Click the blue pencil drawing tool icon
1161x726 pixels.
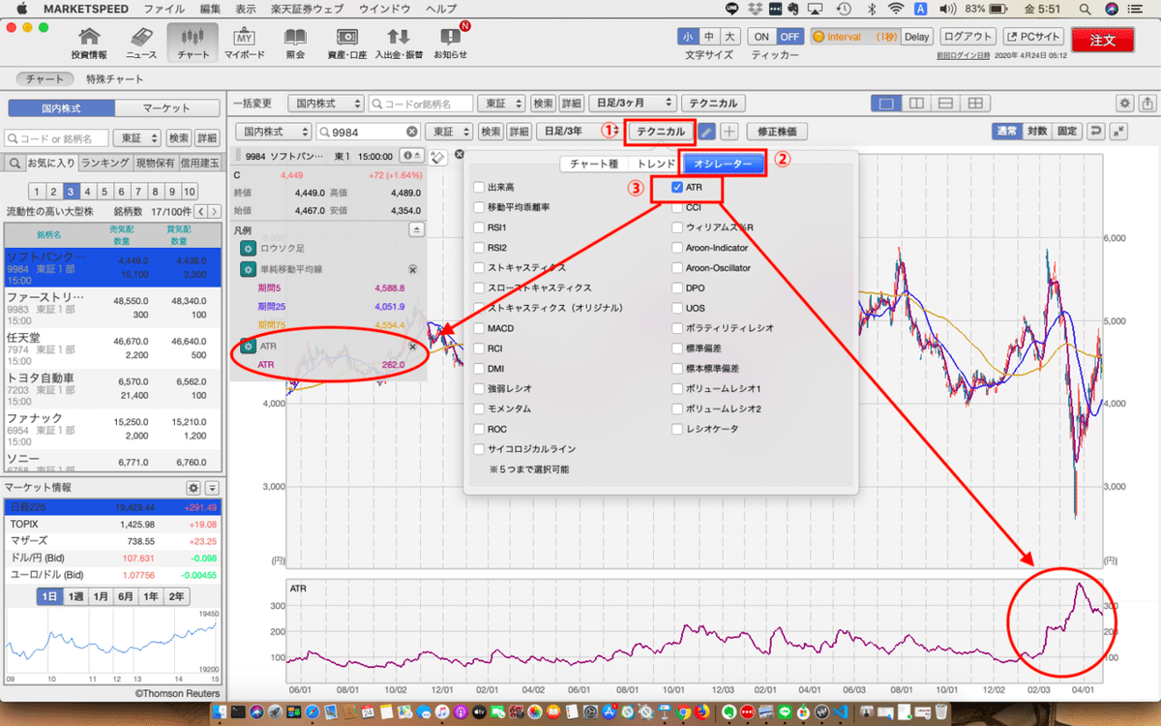[x=707, y=132]
